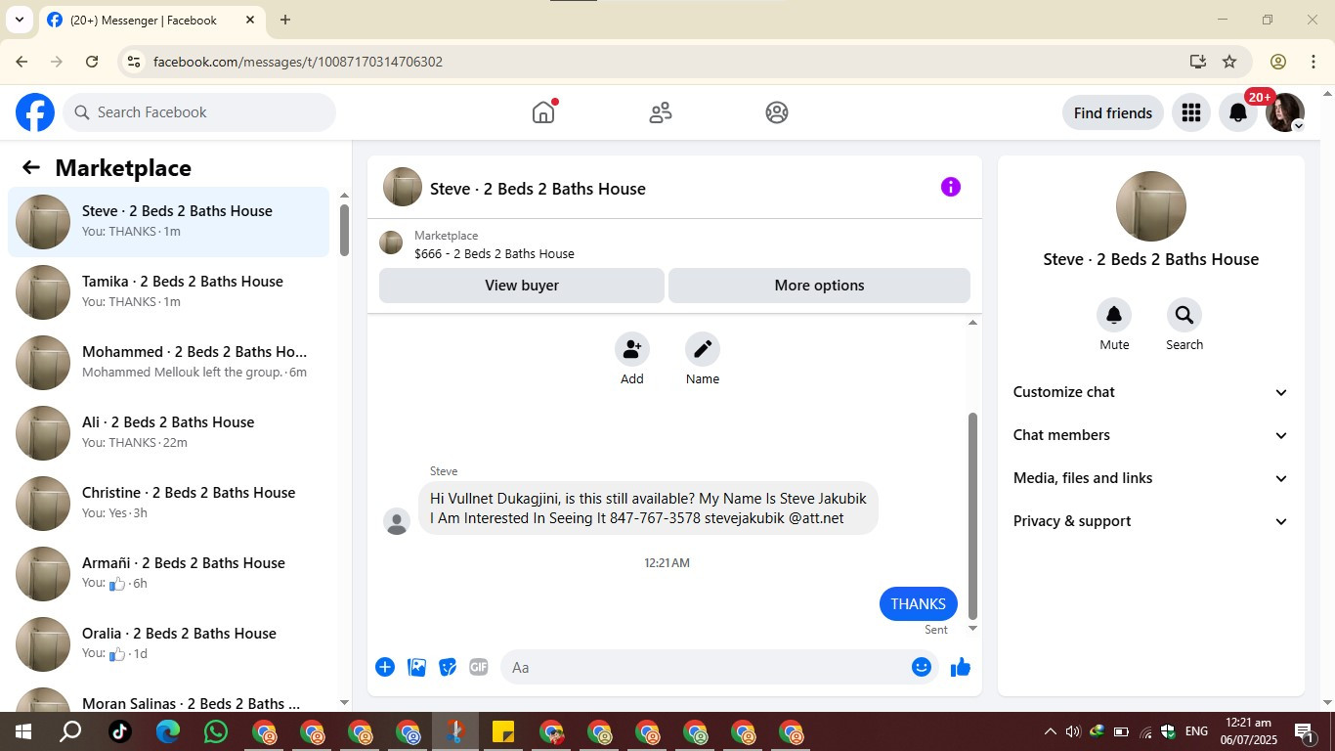The height and width of the screenshot is (751, 1335).
Task: Click the message input Aa field
Action: (719, 667)
